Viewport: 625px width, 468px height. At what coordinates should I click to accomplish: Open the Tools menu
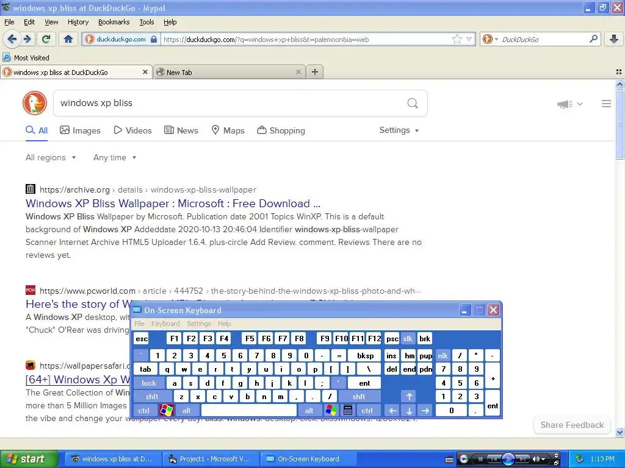pos(146,22)
